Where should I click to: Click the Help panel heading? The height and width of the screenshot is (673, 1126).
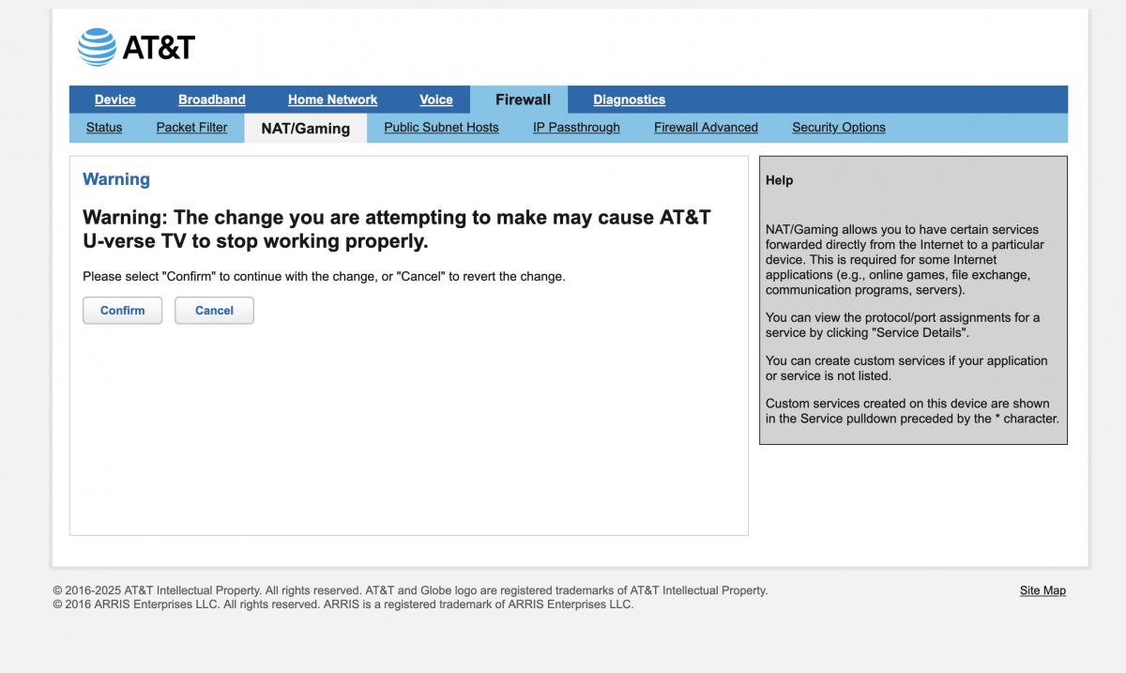(779, 180)
